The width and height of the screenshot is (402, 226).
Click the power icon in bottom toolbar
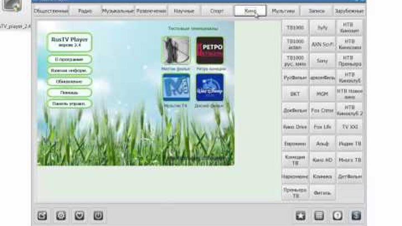[98, 215]
